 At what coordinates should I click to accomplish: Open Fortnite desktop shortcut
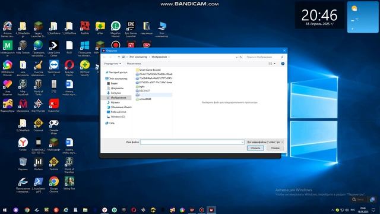54,164
